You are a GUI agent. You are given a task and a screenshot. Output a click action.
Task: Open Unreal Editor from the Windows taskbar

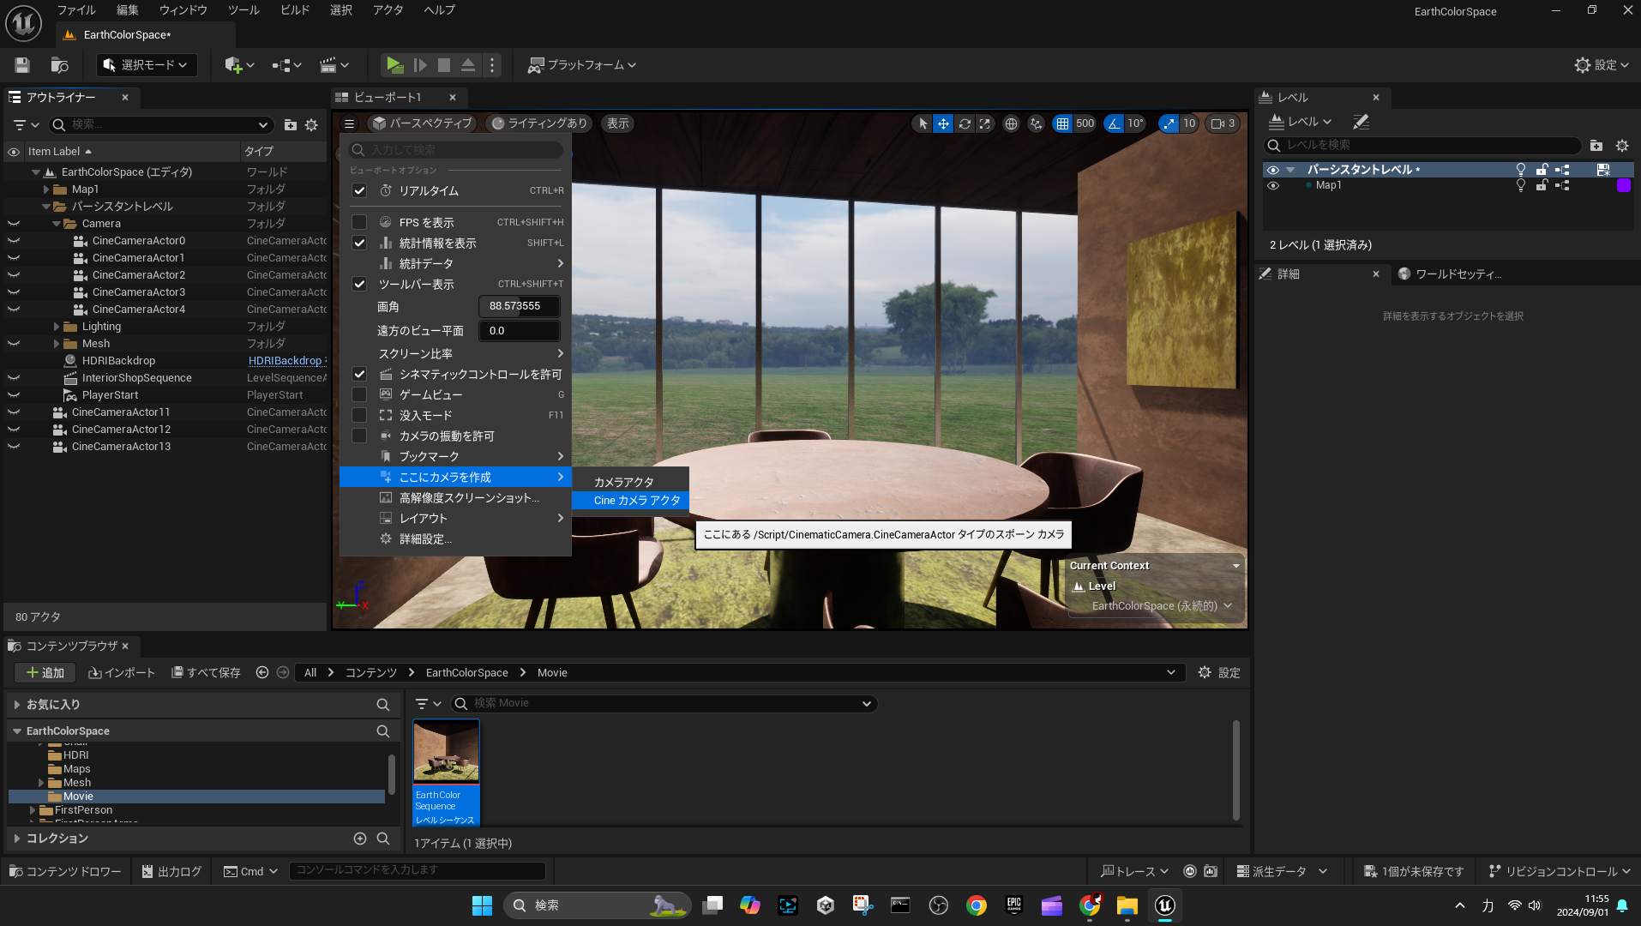(x=1164, y=905)
